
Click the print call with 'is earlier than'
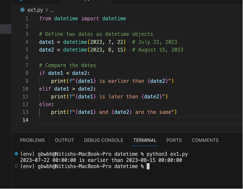[x=112, y=81]
